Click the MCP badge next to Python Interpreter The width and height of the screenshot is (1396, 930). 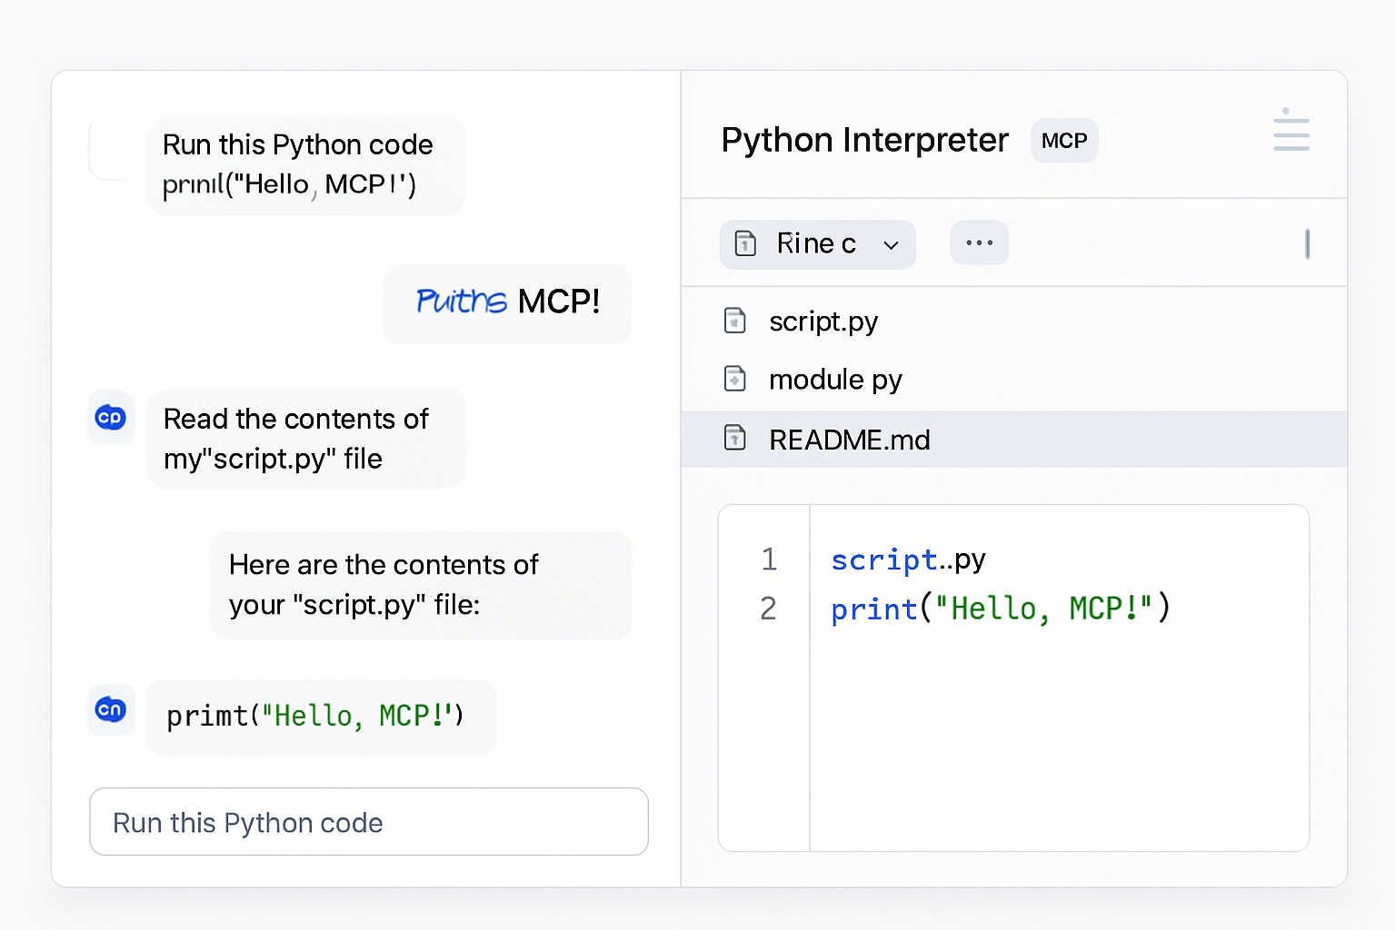tap(1064, 141)
